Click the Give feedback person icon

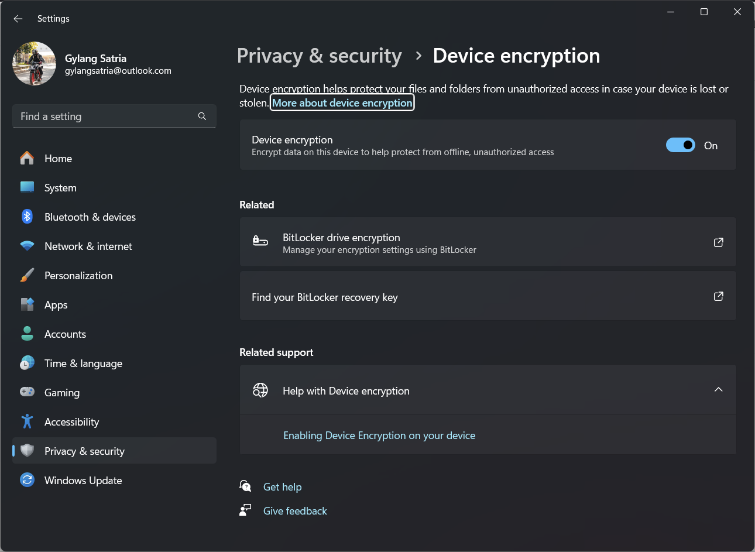click(x=245, y=510)
